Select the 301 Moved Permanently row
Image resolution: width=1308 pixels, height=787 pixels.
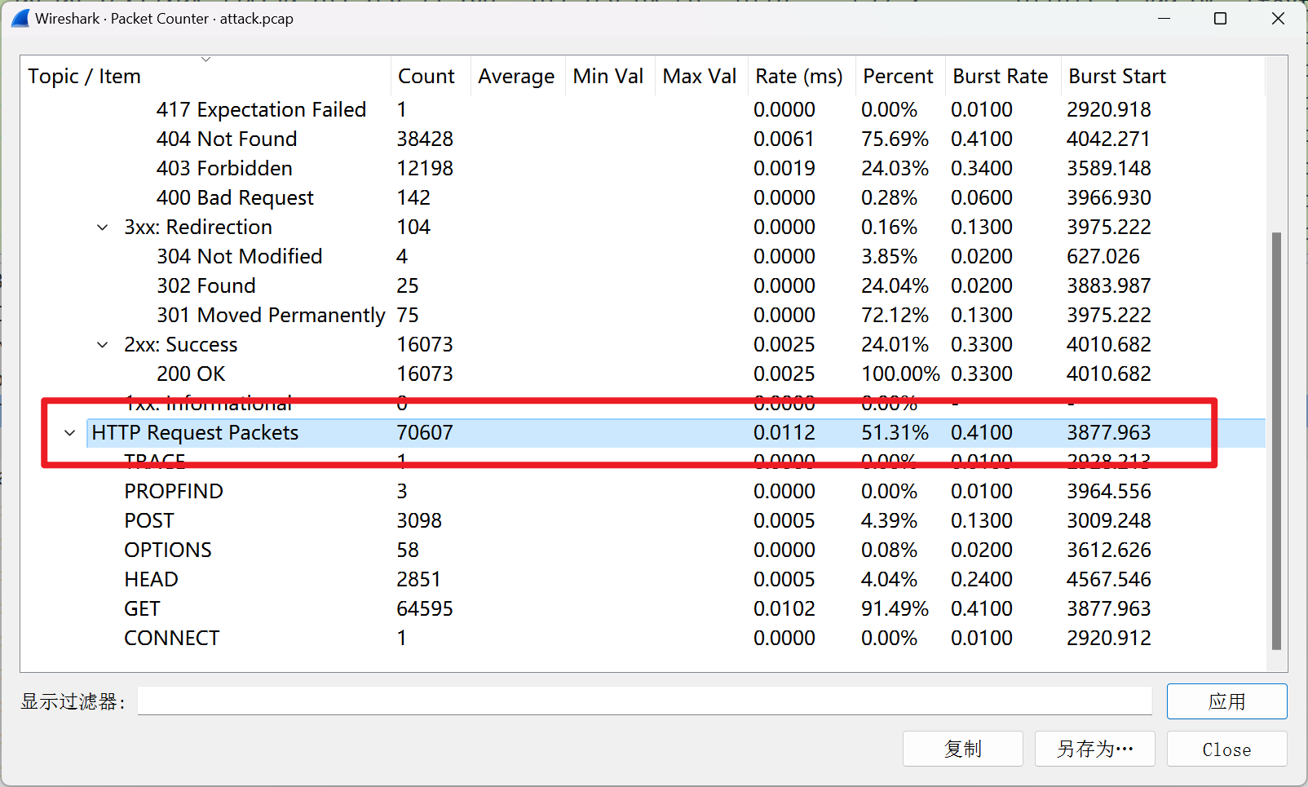[643, 316]
